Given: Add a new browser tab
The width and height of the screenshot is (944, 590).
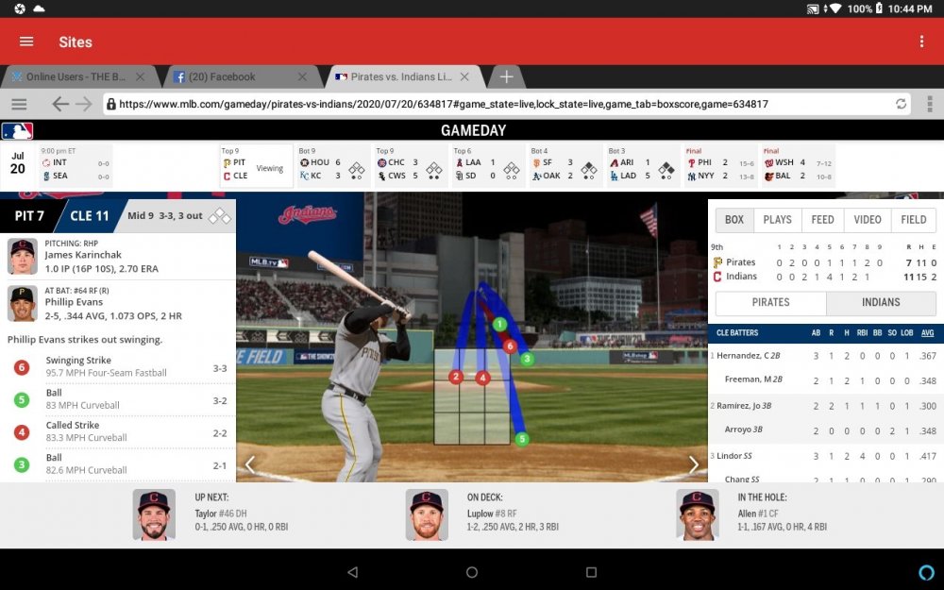Looking at the screenshot, I should point(506,76).
